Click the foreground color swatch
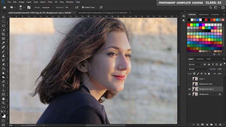The width and height of the screenshot is (226, 127). coord(2,115)
